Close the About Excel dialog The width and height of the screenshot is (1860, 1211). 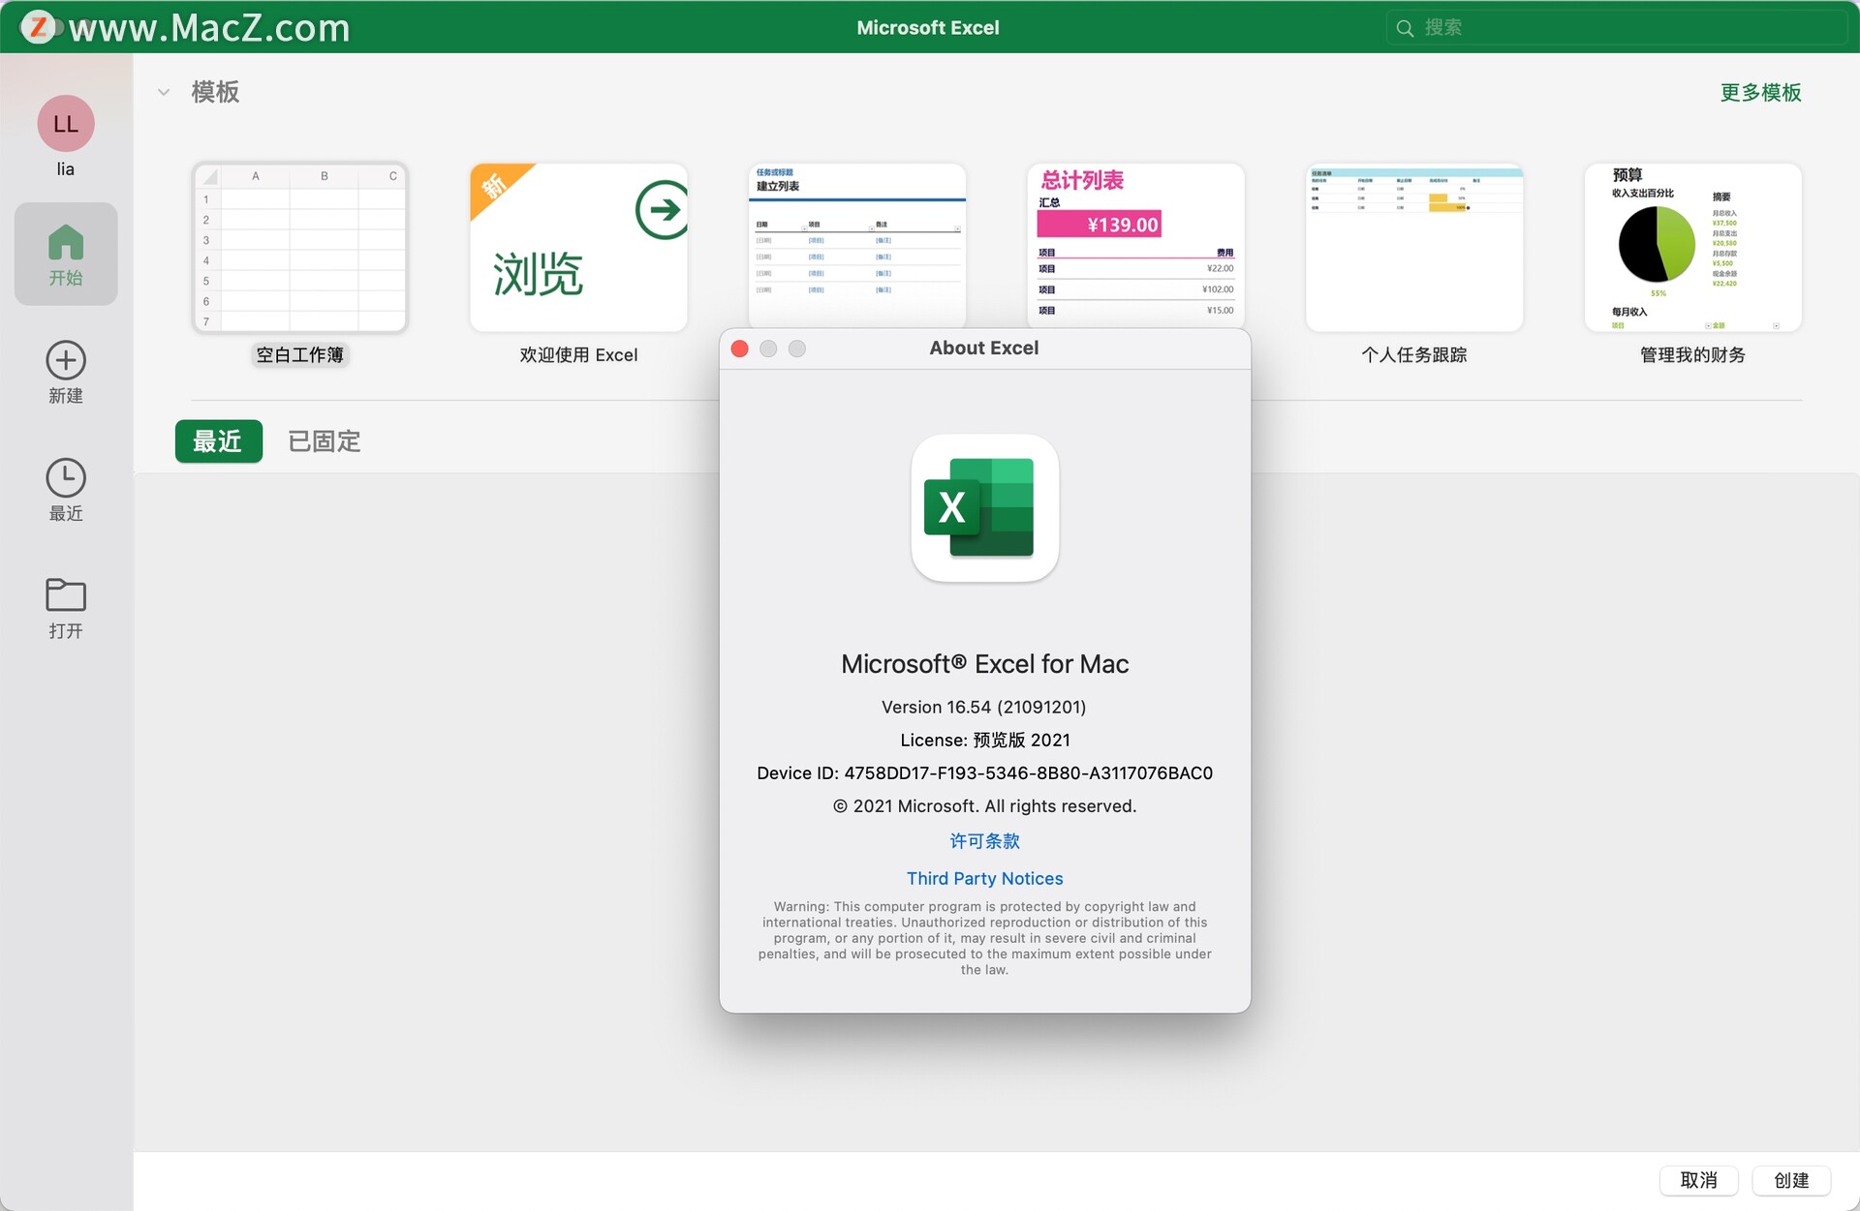tap(739, 348)
